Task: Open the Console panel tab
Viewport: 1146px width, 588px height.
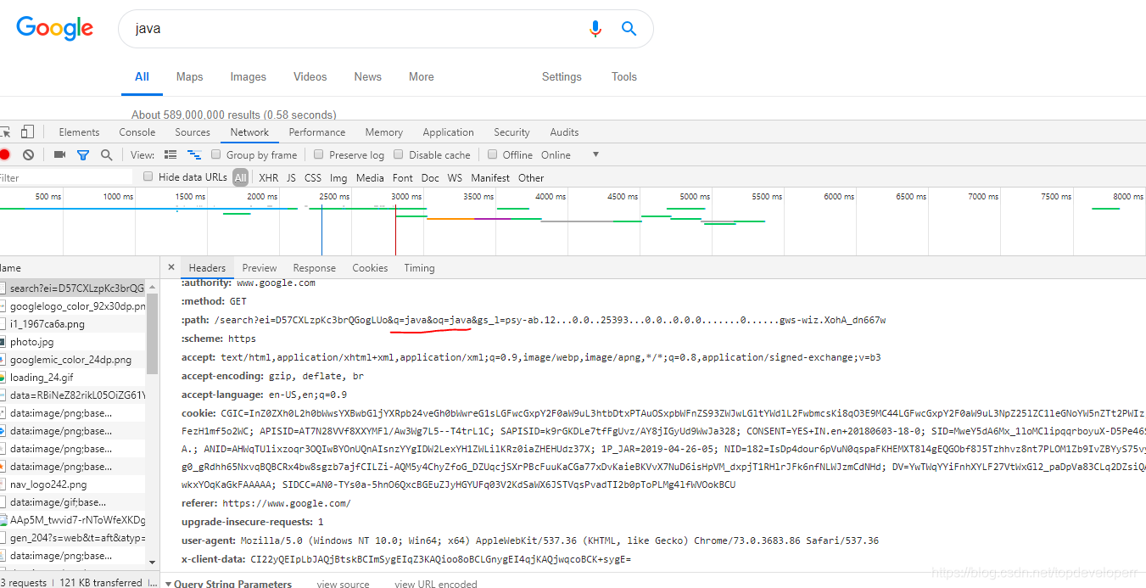Action: 137,132
